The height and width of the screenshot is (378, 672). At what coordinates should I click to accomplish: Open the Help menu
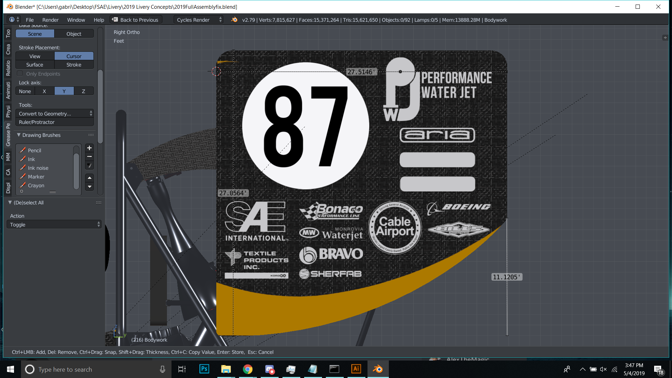(99, 20)
